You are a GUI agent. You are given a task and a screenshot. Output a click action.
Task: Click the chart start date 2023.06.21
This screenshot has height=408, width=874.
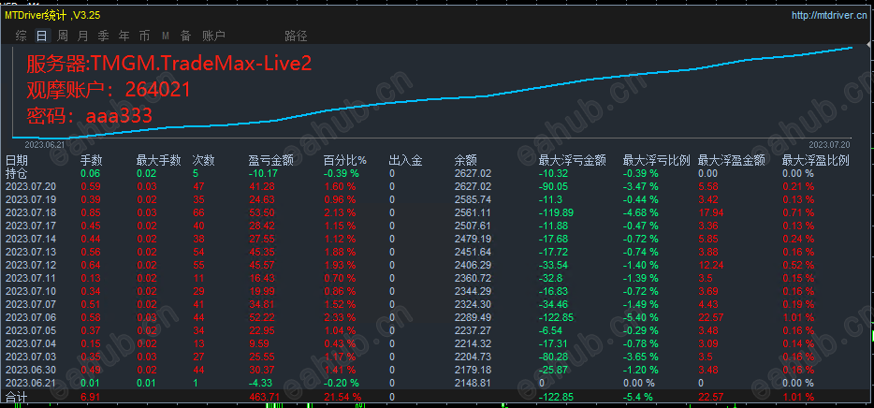tap(44, 144)
